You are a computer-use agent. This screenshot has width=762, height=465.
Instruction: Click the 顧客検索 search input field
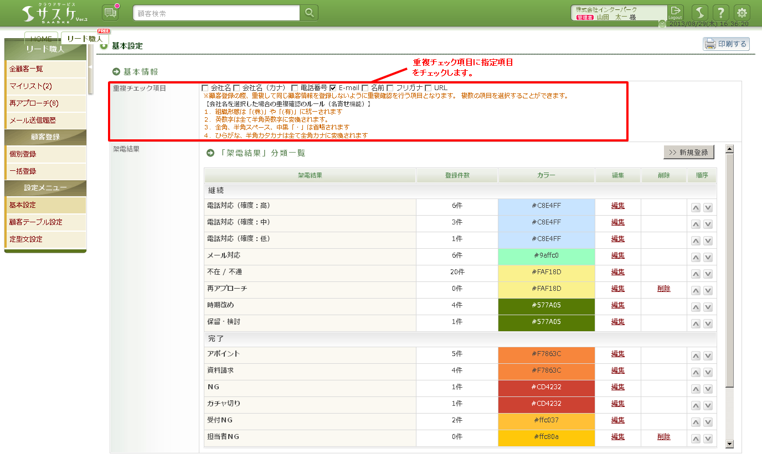(x=216, y=13)
